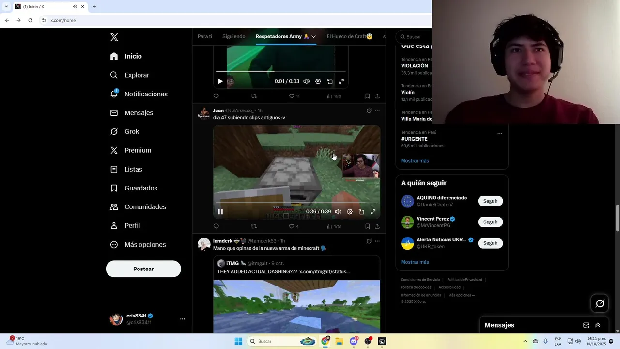Click the Grok icon in the sidebar
The width and height of the screenshot is (620, 349).
tap(114, 132)
